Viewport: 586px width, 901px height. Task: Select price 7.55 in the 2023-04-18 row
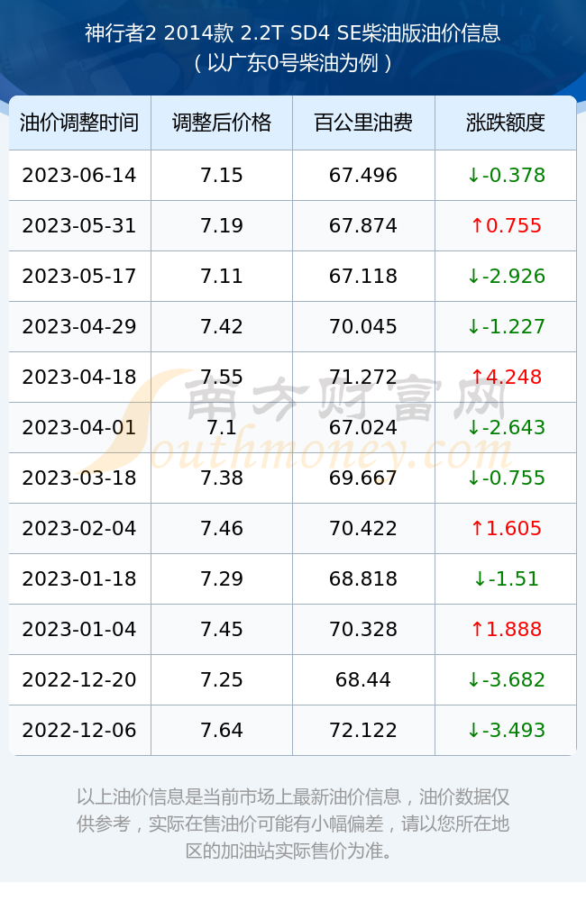(x=222, y=377)
